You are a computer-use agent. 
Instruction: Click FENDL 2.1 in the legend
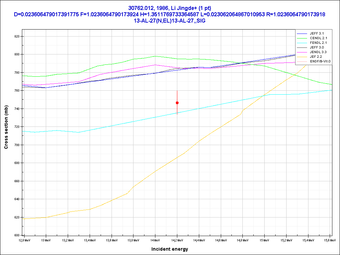pos(318,43)
